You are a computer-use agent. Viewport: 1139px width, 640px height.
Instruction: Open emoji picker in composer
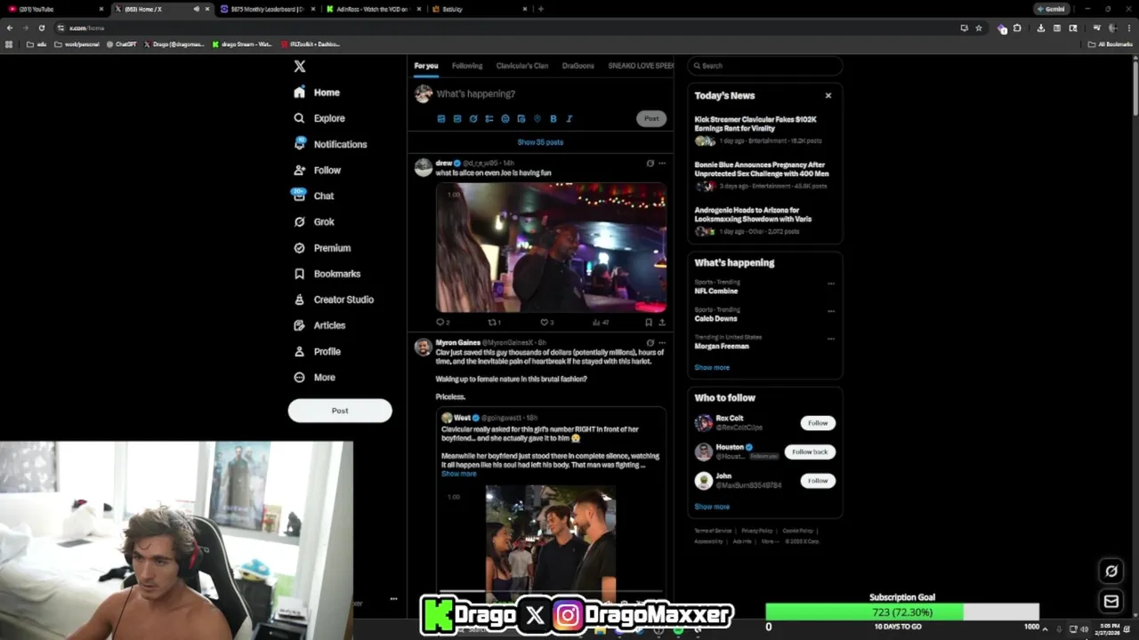point(505,118)
